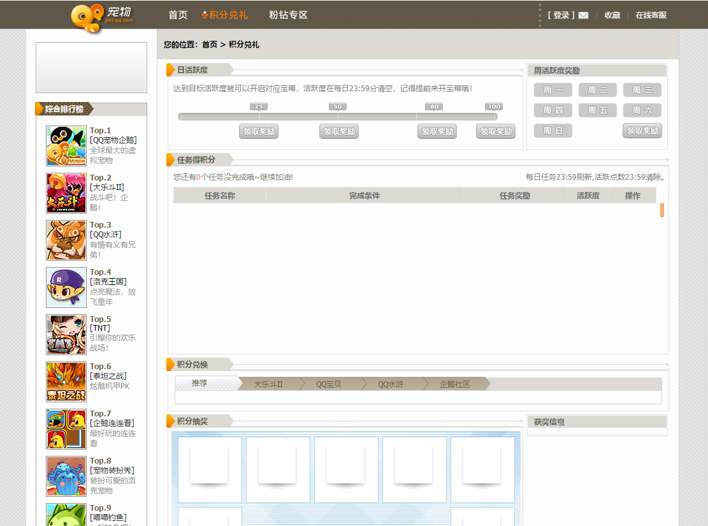
Task: Claim the reward under the 80 marker
Action: pyautogui.click(x=437, y=131)
